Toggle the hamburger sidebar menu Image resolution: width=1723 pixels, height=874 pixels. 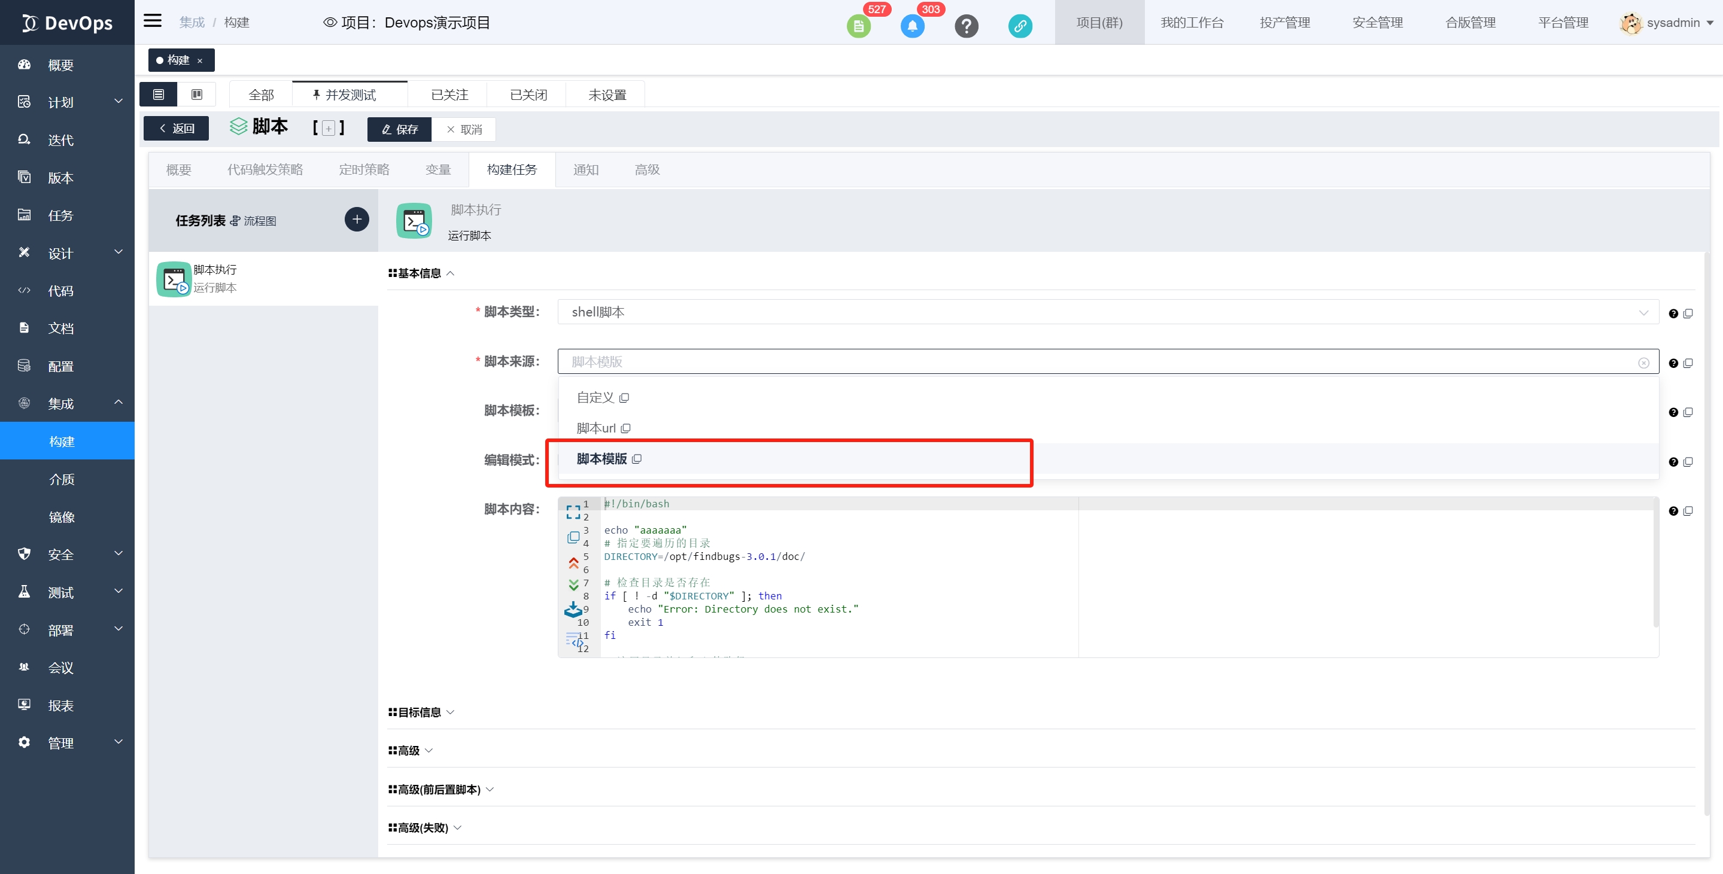point(153,22)
